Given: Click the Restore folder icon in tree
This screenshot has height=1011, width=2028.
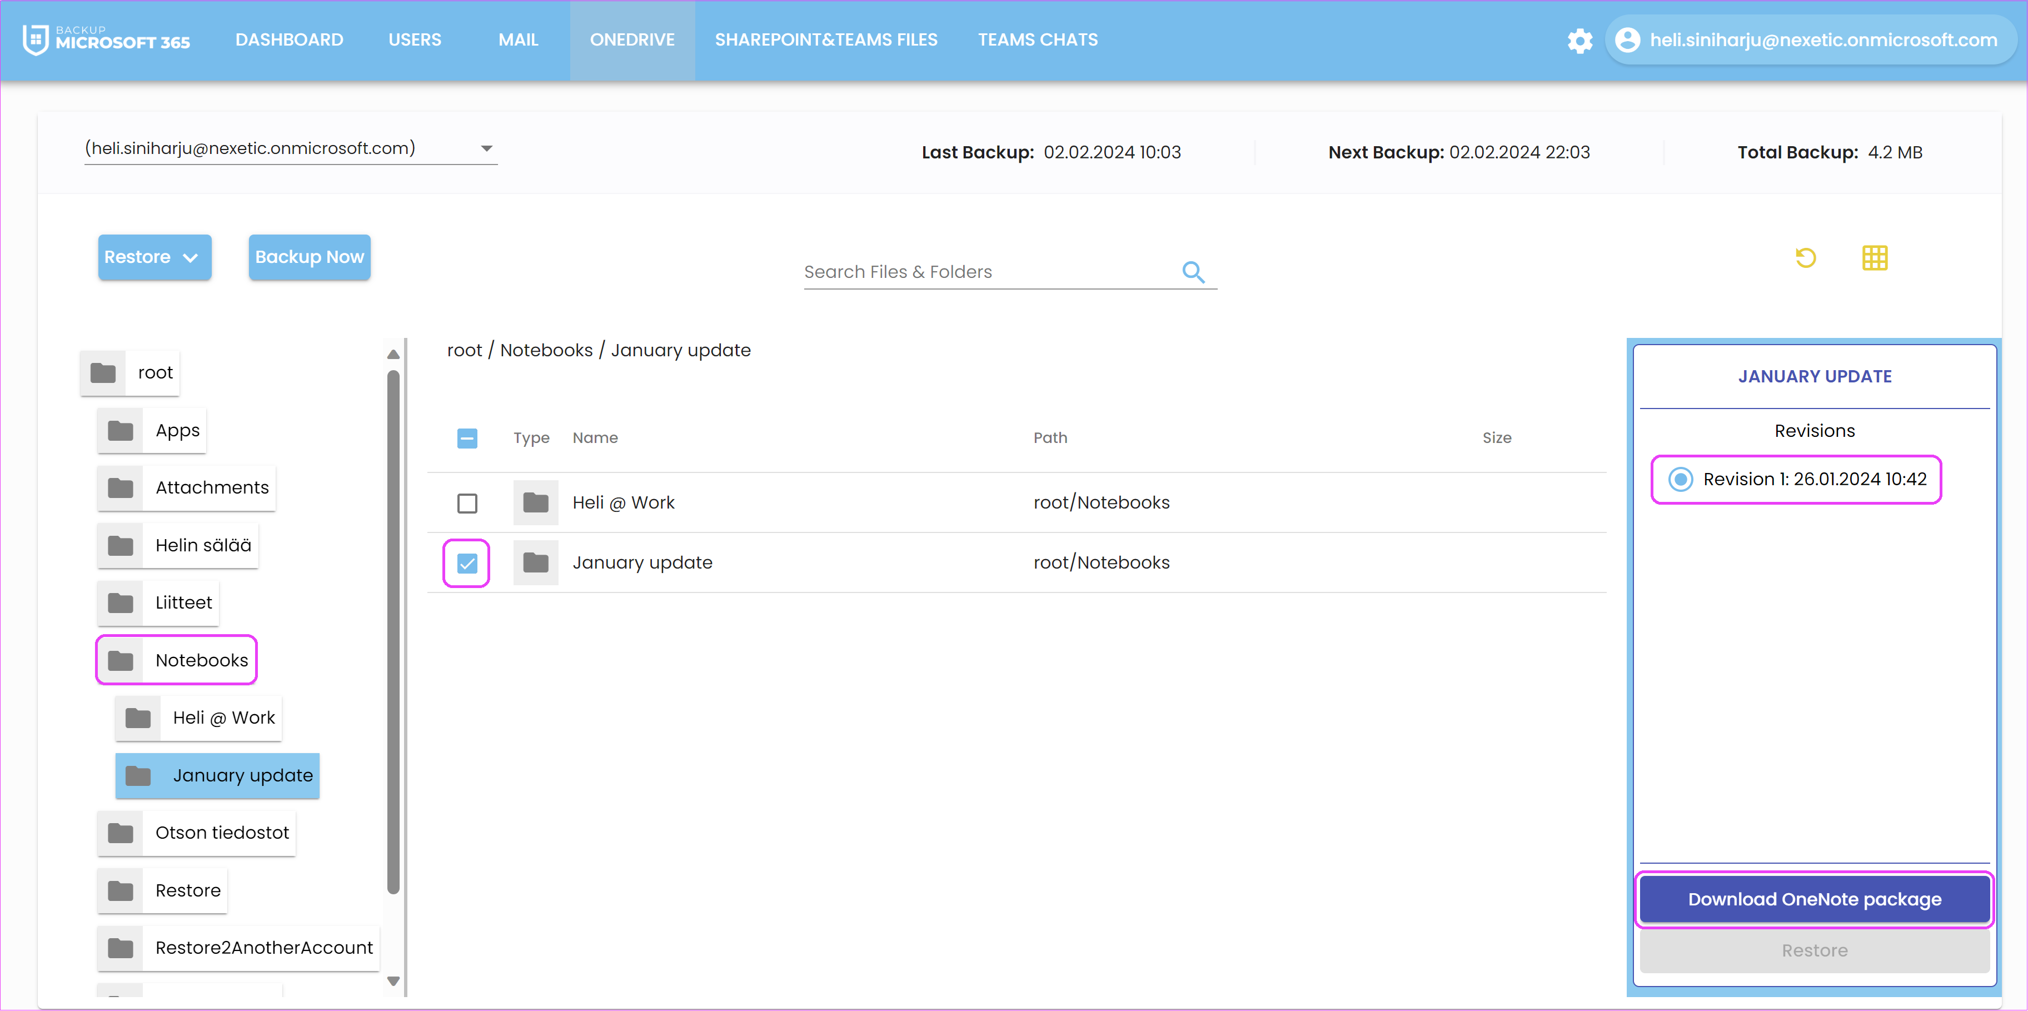Looking at the screenshot, I should pos(119,890).
